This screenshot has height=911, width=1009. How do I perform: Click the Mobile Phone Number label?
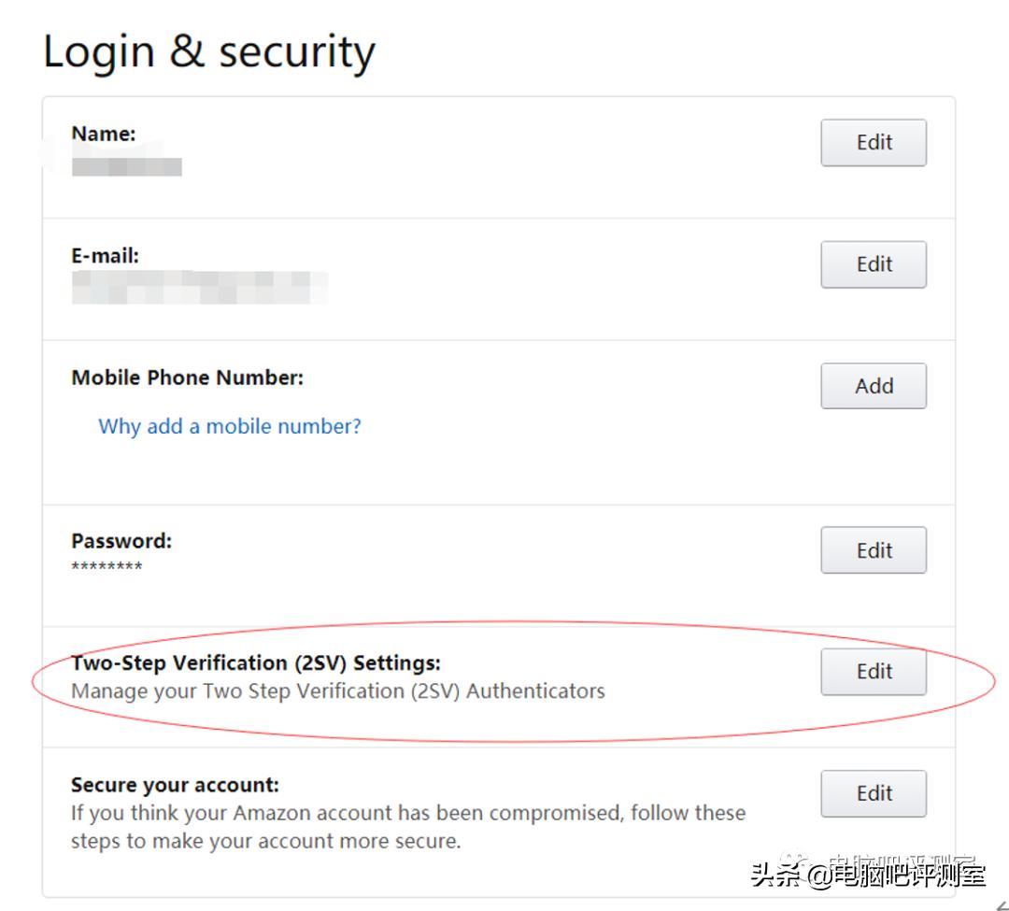pos(188,377)
